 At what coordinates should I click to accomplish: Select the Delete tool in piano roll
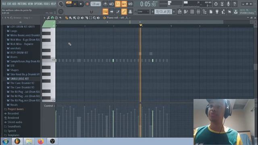point(78,18)
